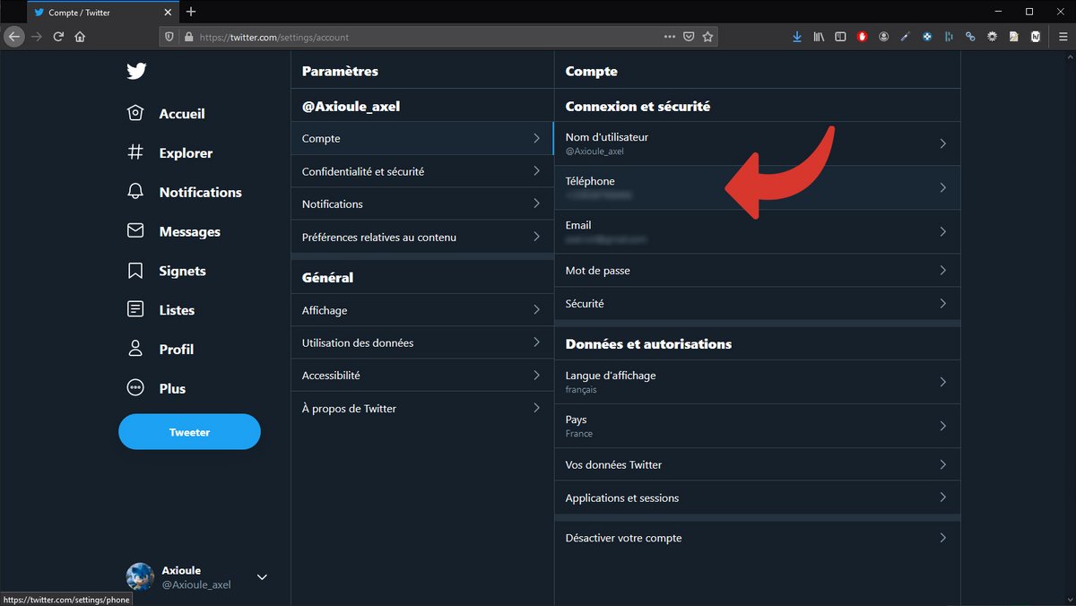Click the red hand adblock extension icon
The height and width of the screenshot is (606, 1076).
tap(863, 37)
